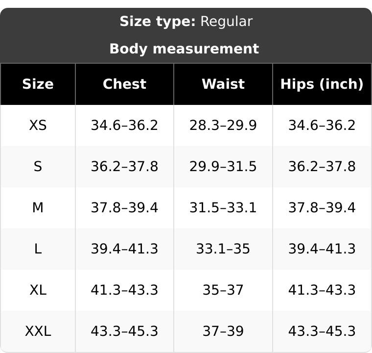
Task: Click S waist value 29.9–31.5
Action: [223, 166]
